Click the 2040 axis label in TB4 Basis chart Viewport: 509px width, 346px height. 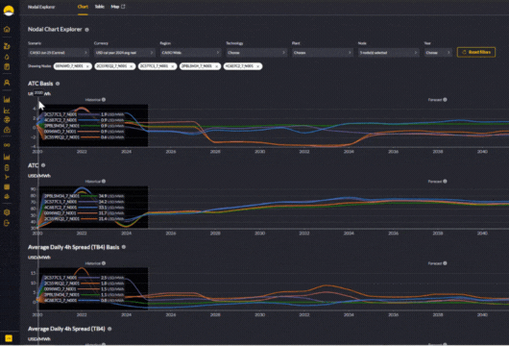click(482, 315)
